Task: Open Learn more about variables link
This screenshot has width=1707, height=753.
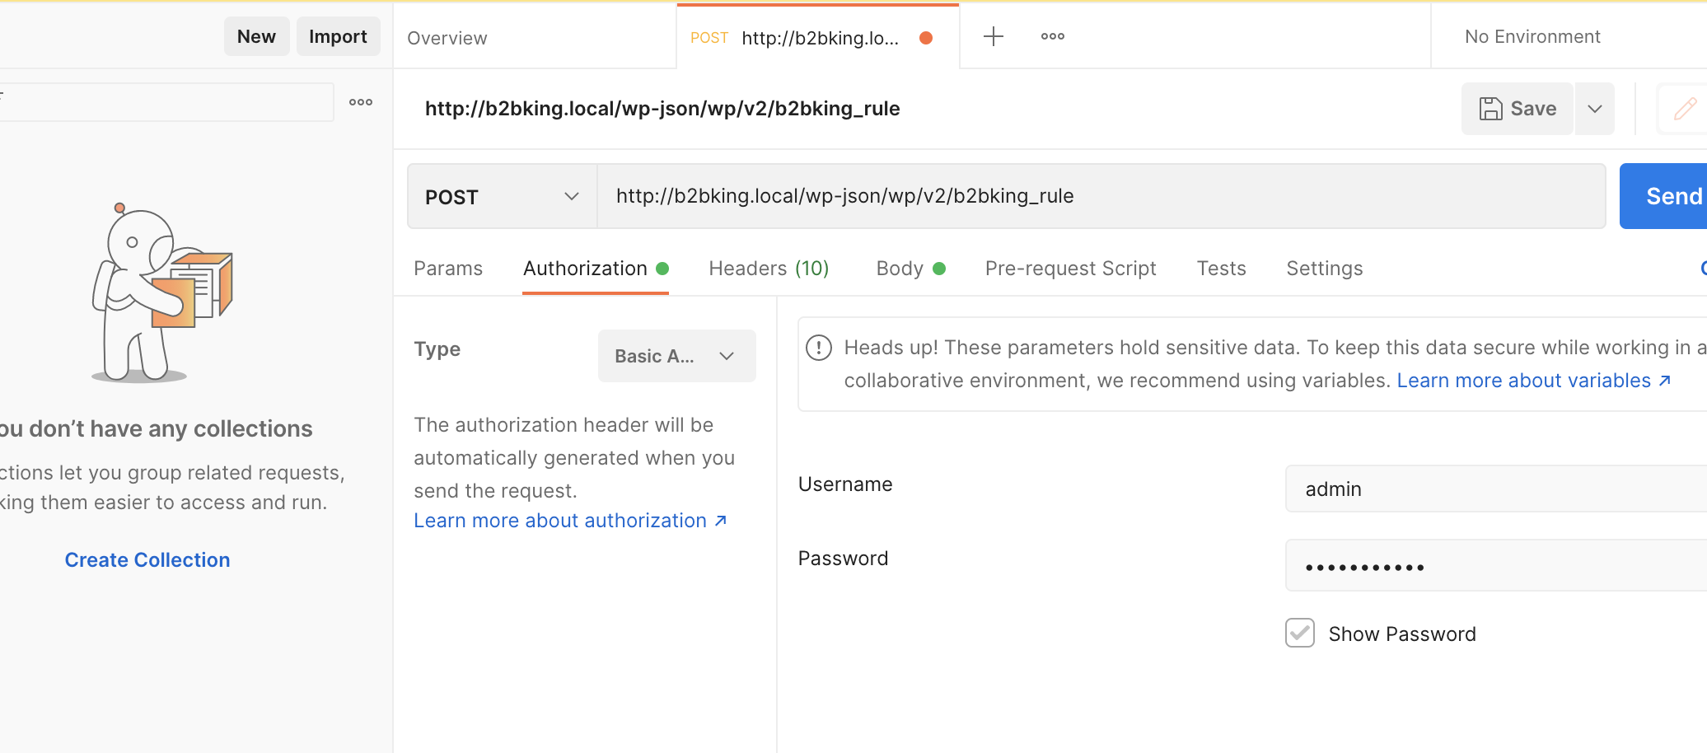Action: (x=1534, y=381)
